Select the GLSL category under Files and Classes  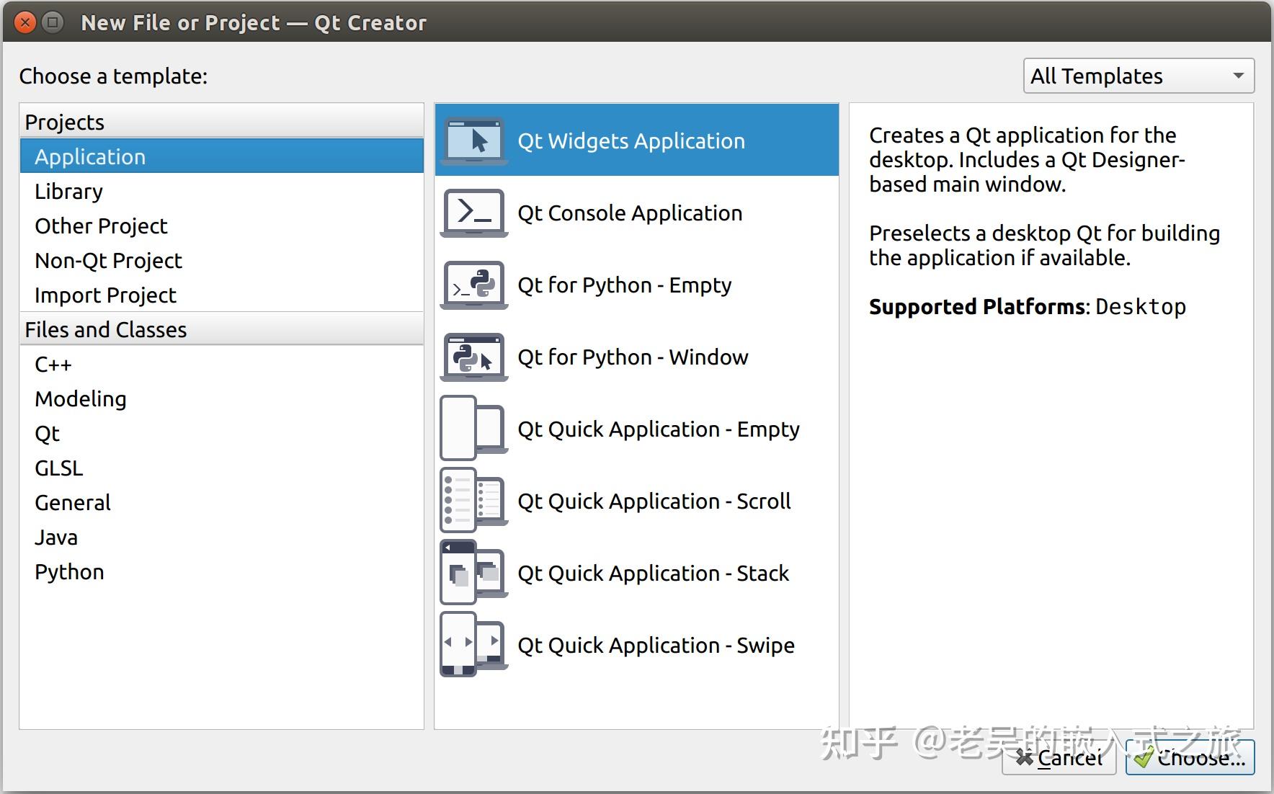click(58, 468)
